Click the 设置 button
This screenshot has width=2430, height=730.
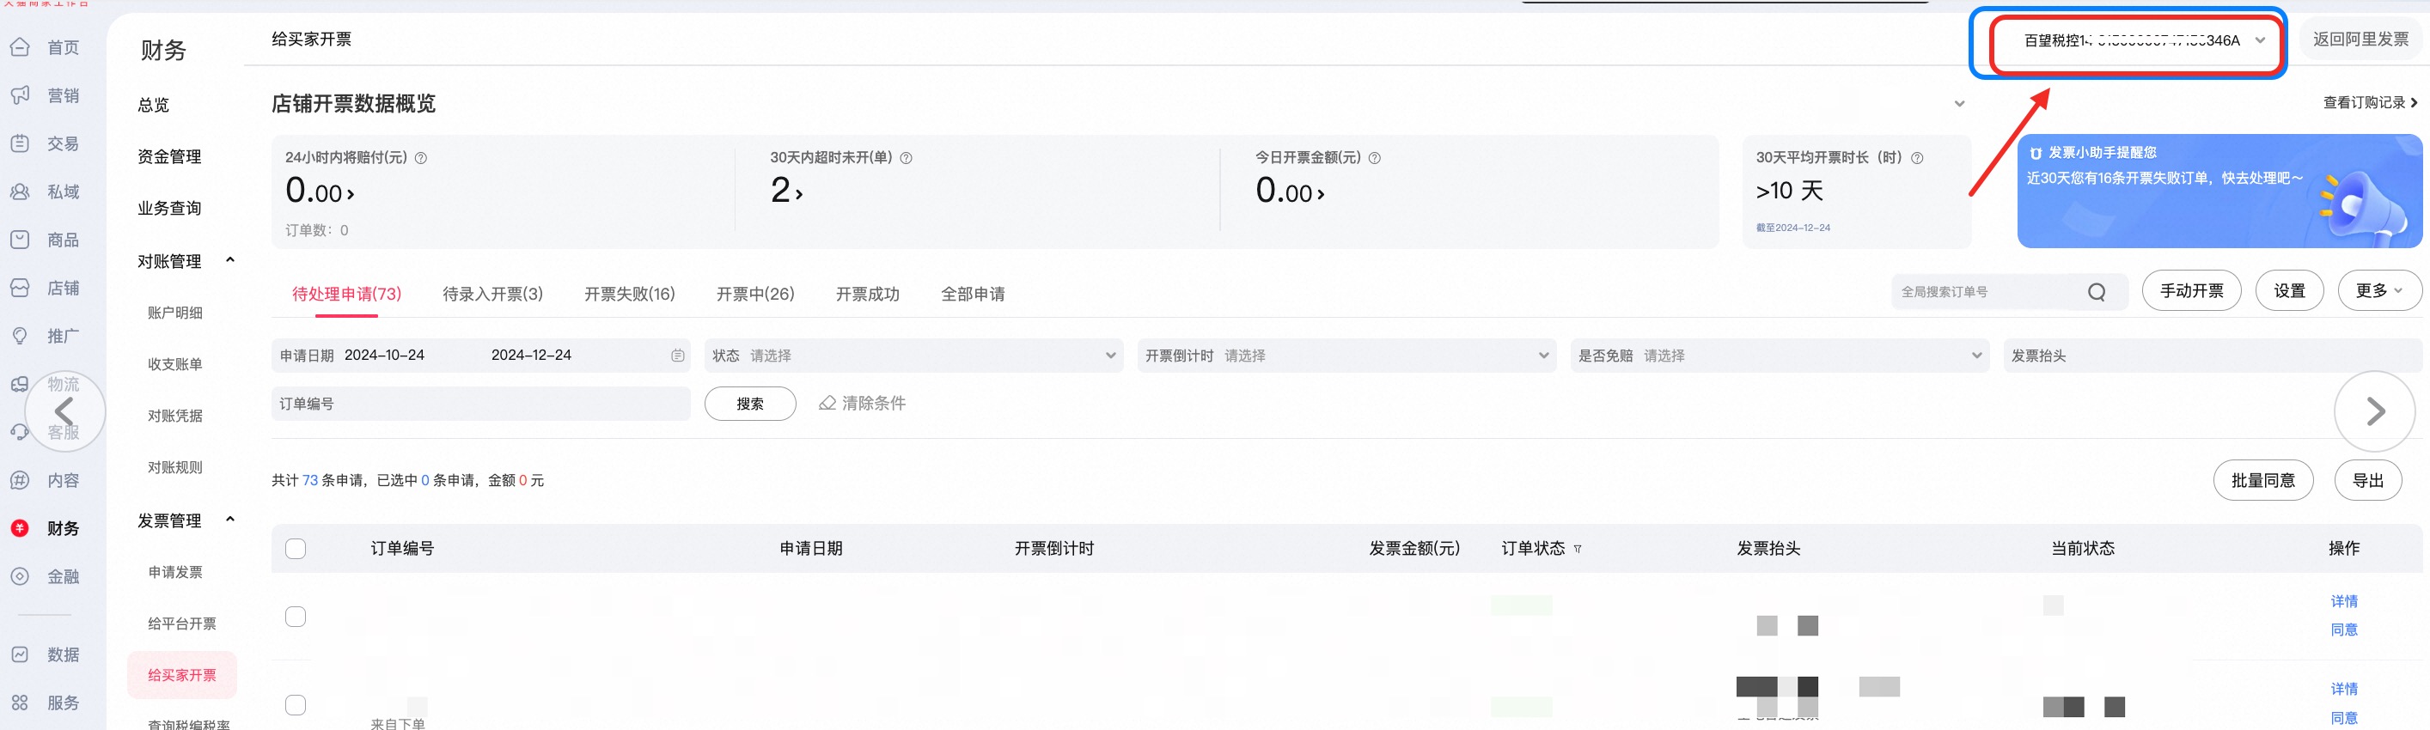click(x=2289, y=290)
